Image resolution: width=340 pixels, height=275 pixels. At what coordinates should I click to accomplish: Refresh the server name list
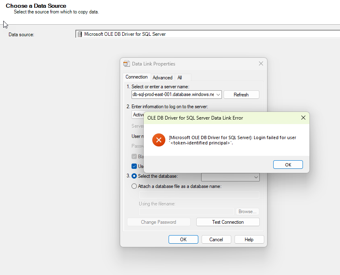(241, 95)
